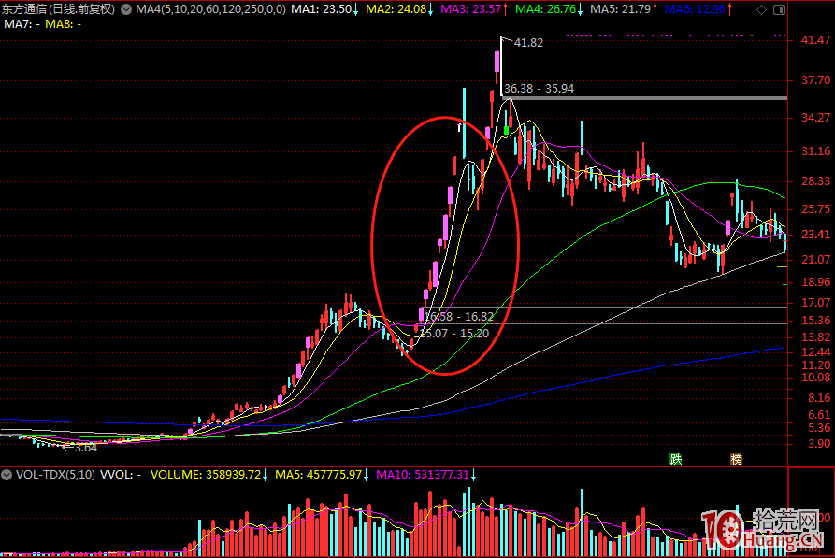Click the 3.90 price on the axis
835x558 pixels.
click(819, 444)
